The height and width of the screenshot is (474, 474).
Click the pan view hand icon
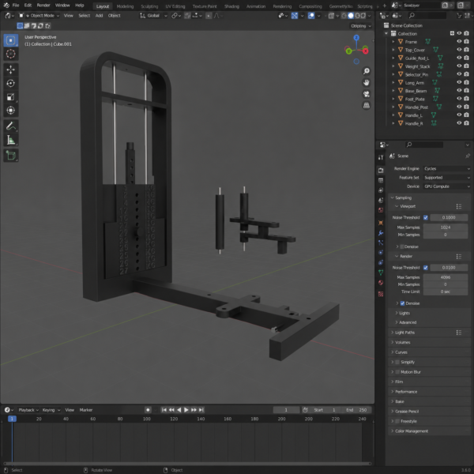(367, 82)
